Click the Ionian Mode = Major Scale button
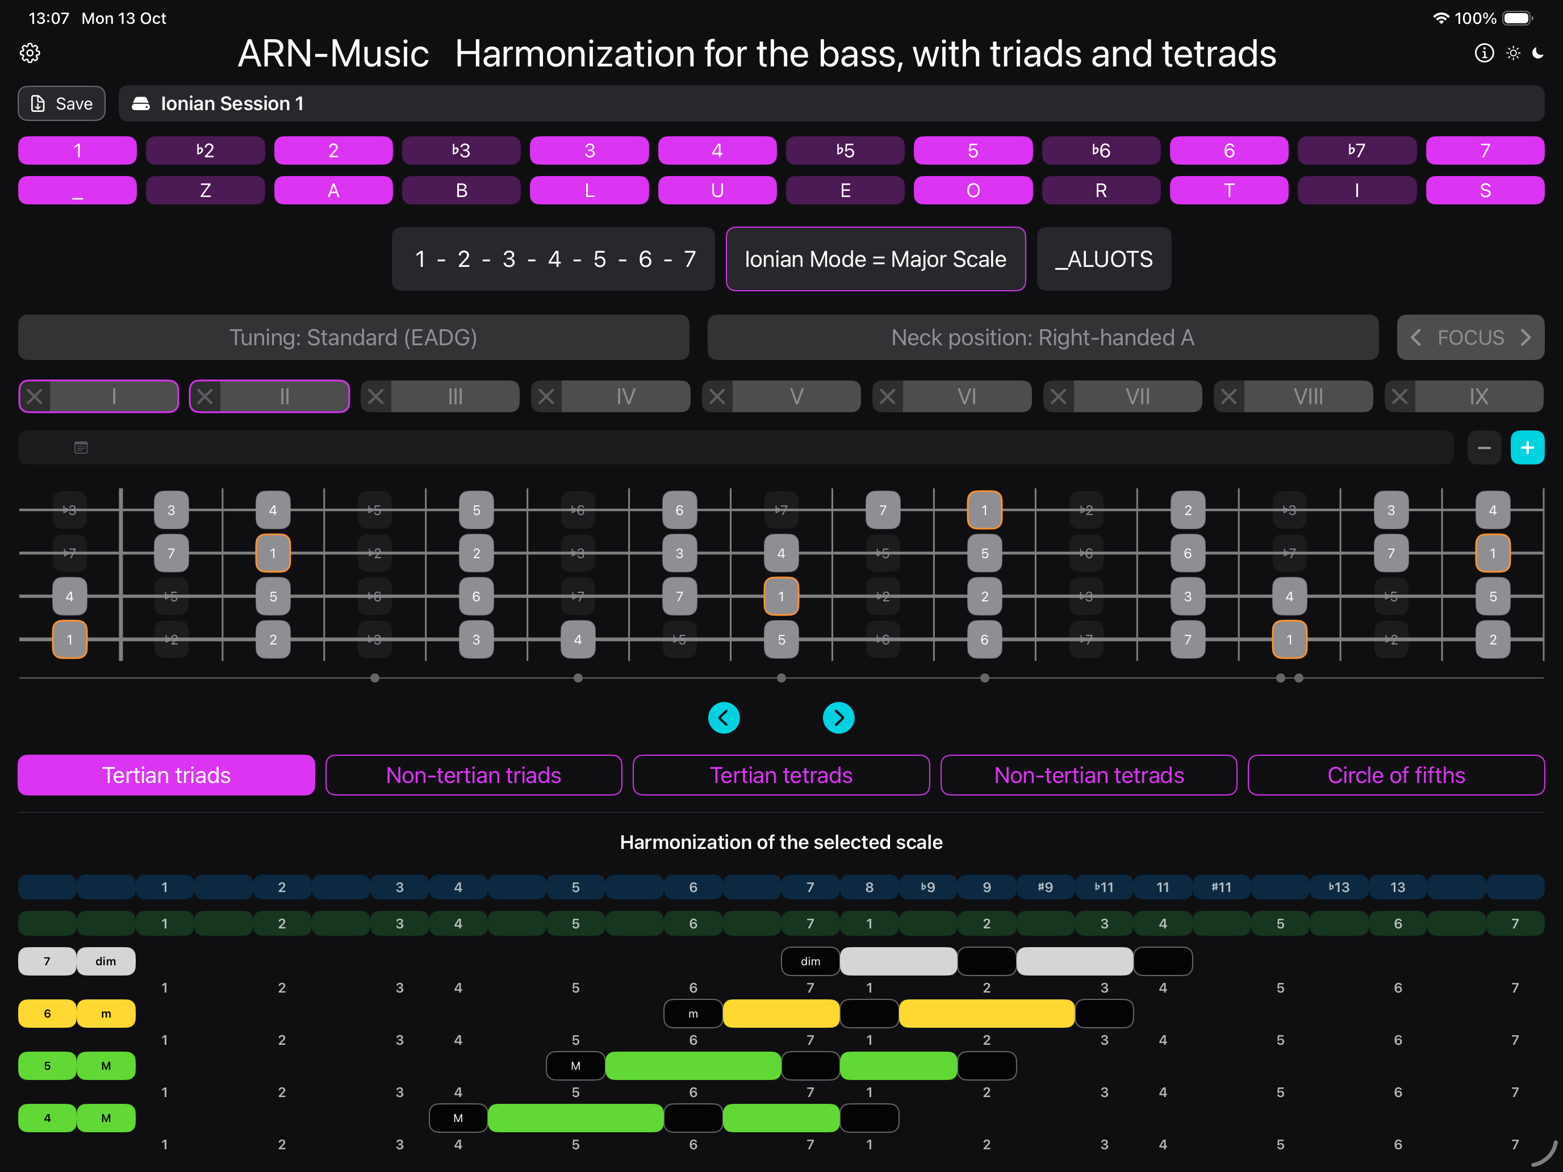 [875, 259]
